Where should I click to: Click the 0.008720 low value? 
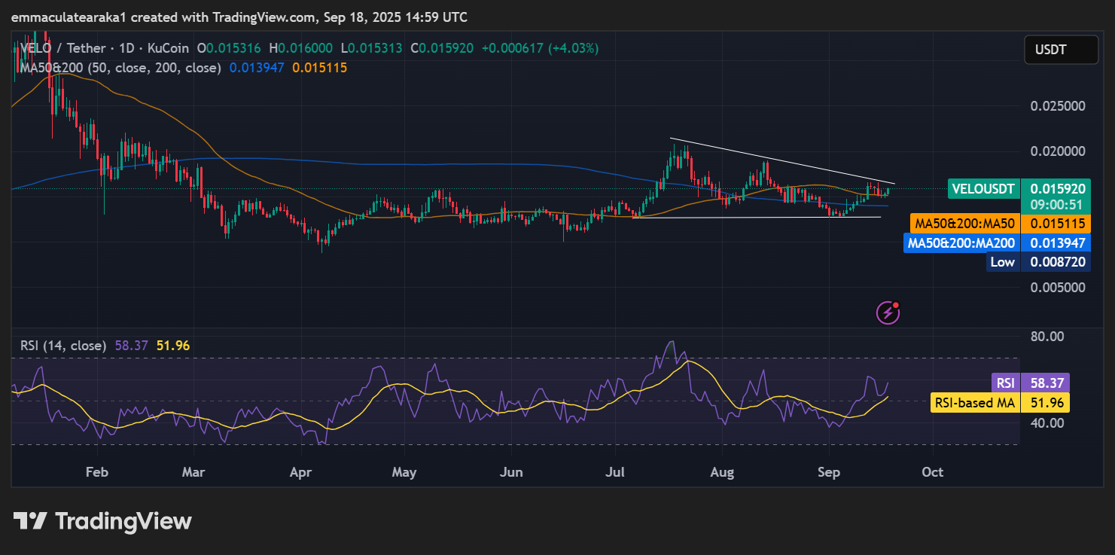click(1057, 262)
